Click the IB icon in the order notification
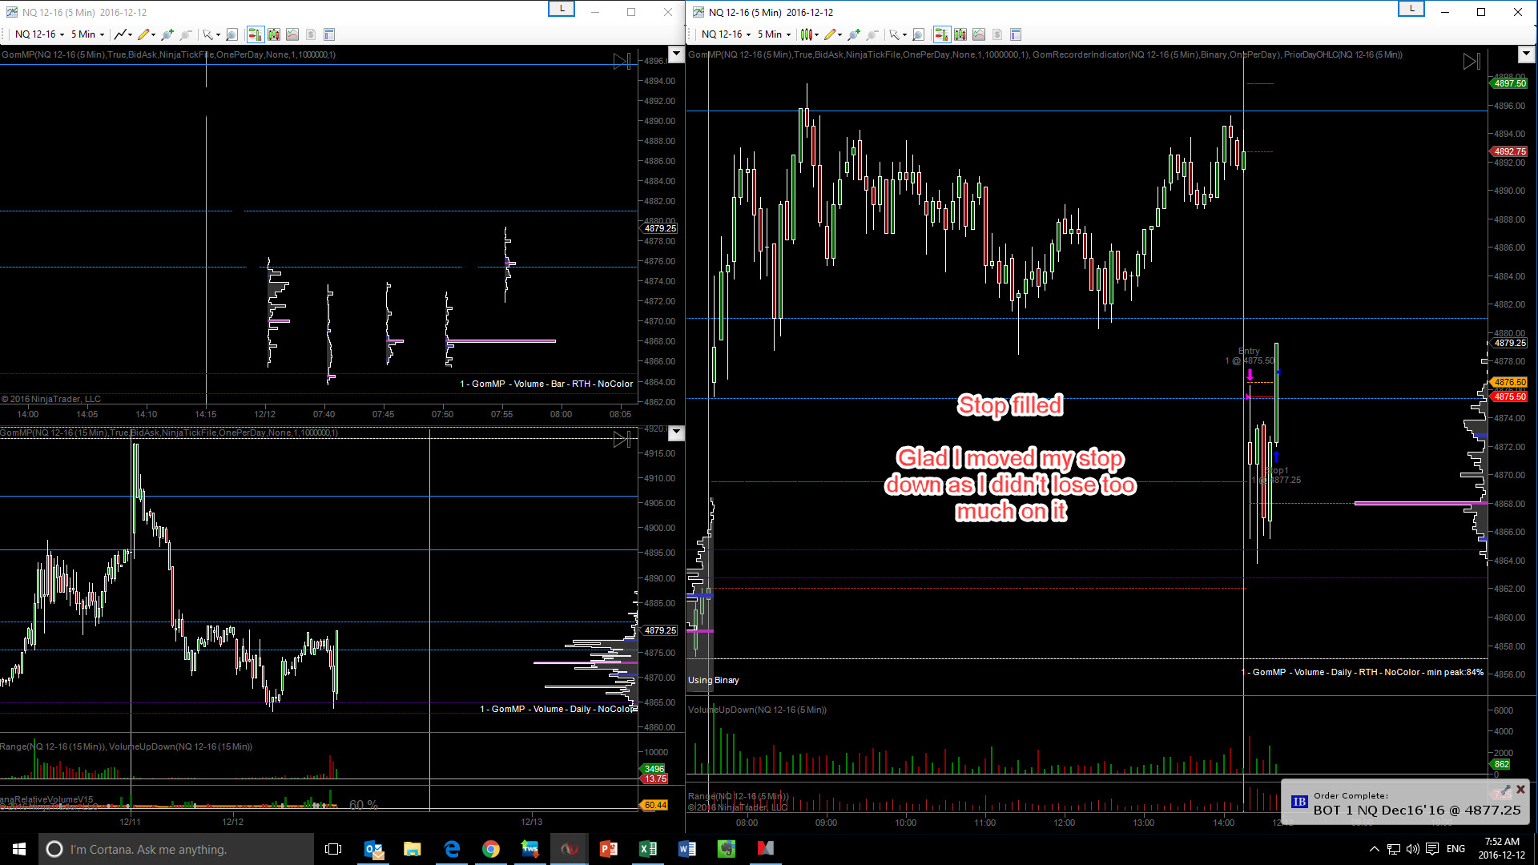 pyautogui.click(x=1299, y=802)
